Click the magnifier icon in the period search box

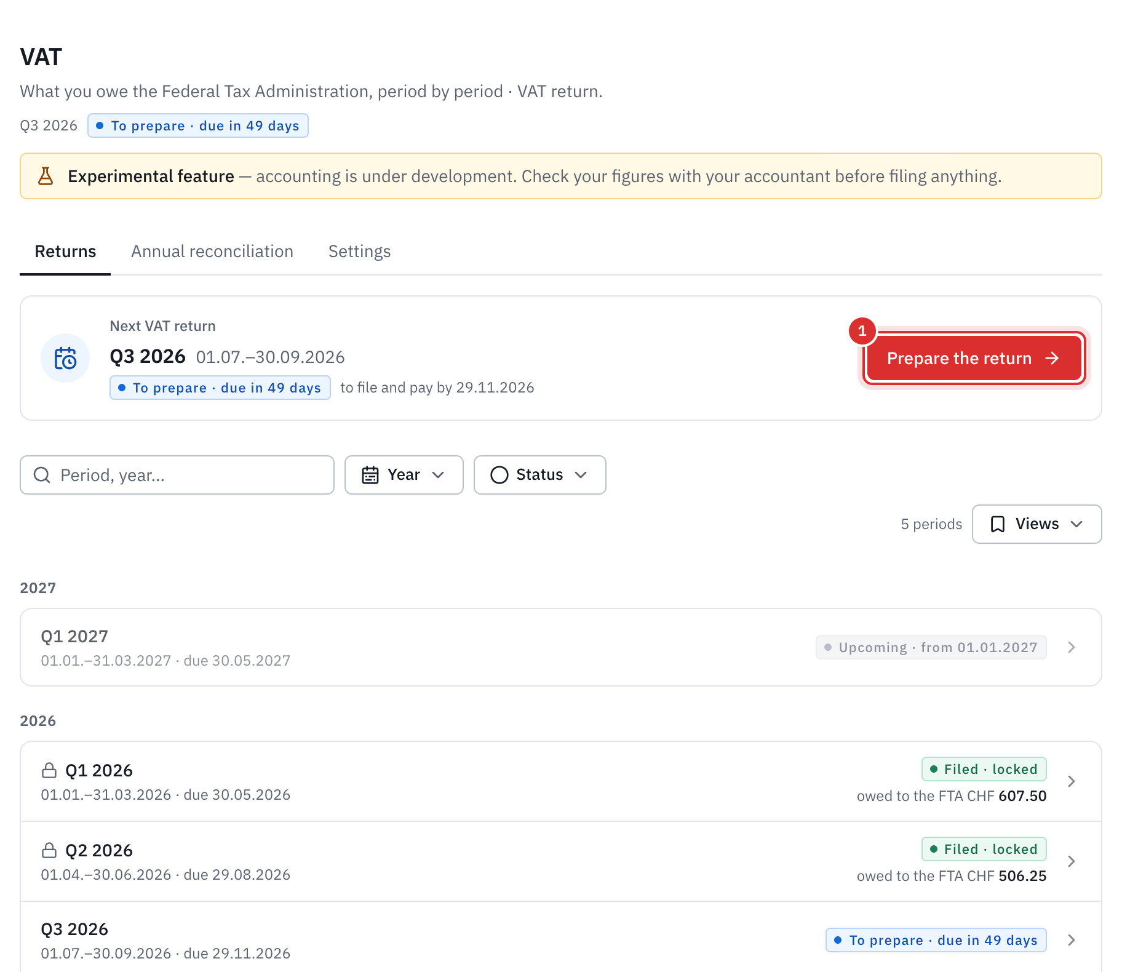[42, 475]
